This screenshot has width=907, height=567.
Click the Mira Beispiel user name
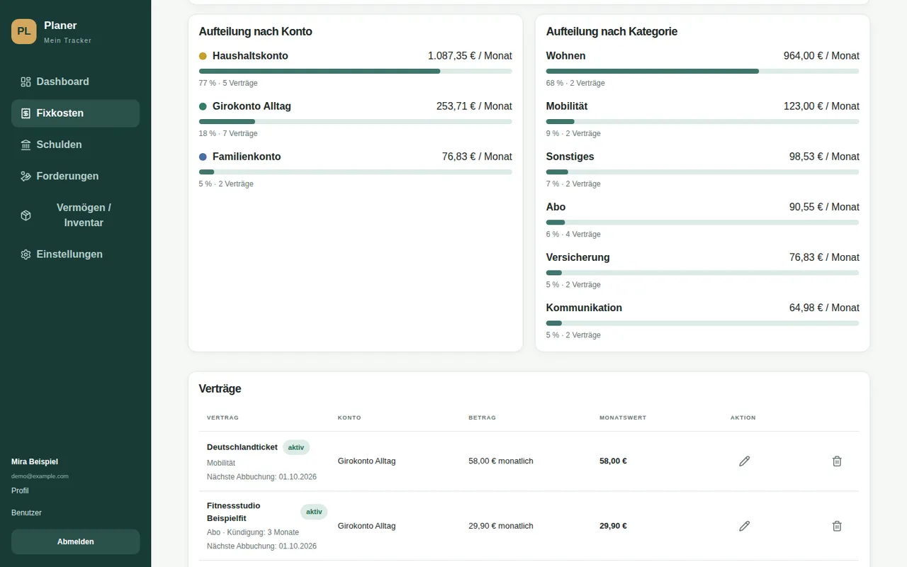pyautogui.click(x=35, y=461)
